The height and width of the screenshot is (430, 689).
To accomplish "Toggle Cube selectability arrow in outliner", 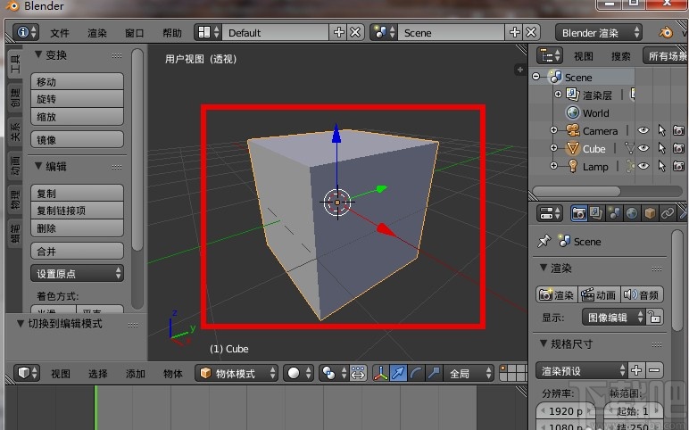I will pyautogui.click(x=661, y=148).
